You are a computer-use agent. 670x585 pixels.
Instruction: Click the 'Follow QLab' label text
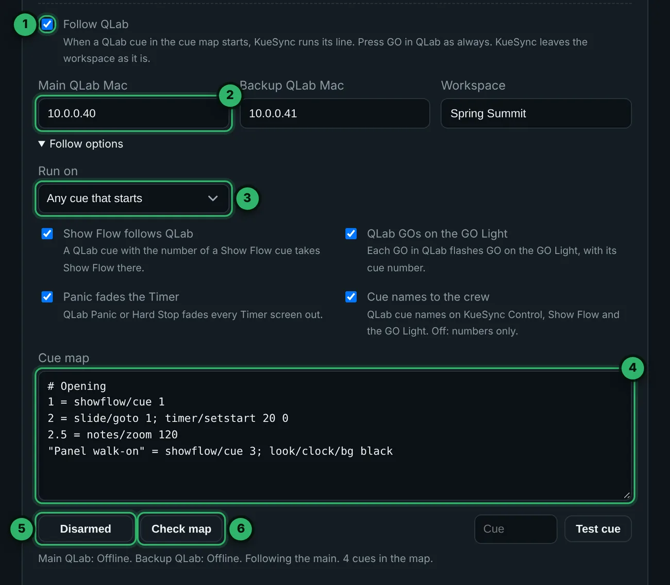pos(96,24)
